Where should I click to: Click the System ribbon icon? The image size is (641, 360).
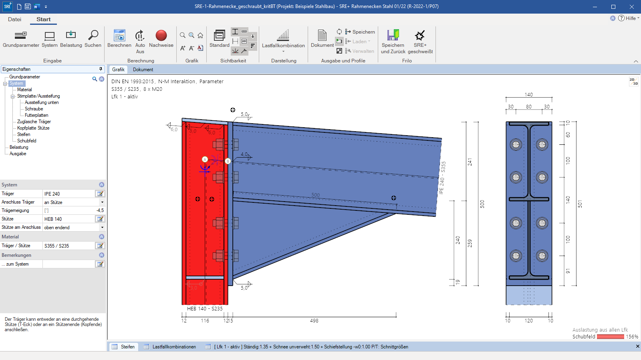pyautogui.click(x=50, y=36)
